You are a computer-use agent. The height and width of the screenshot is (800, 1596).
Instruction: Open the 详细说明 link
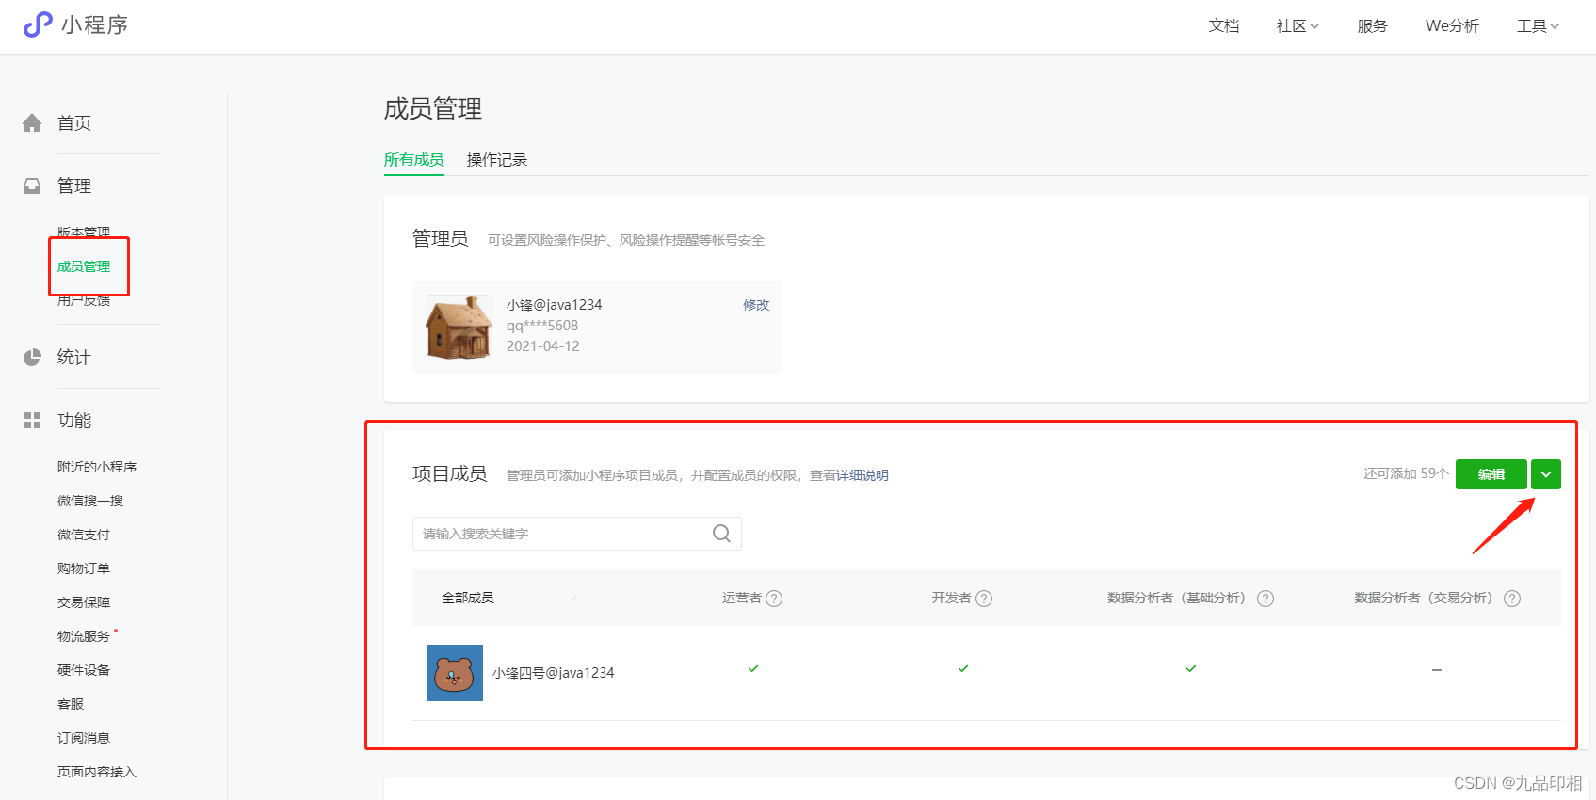(x=862, y=475)
